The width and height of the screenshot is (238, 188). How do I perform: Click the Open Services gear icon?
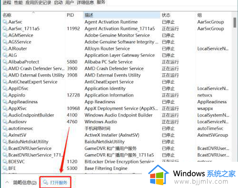[x=46, y=182]
